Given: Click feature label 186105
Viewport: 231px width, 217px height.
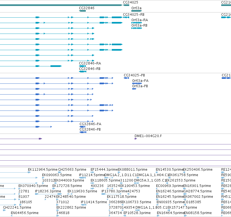Looking at the screenshot, I should pos(26,202).
